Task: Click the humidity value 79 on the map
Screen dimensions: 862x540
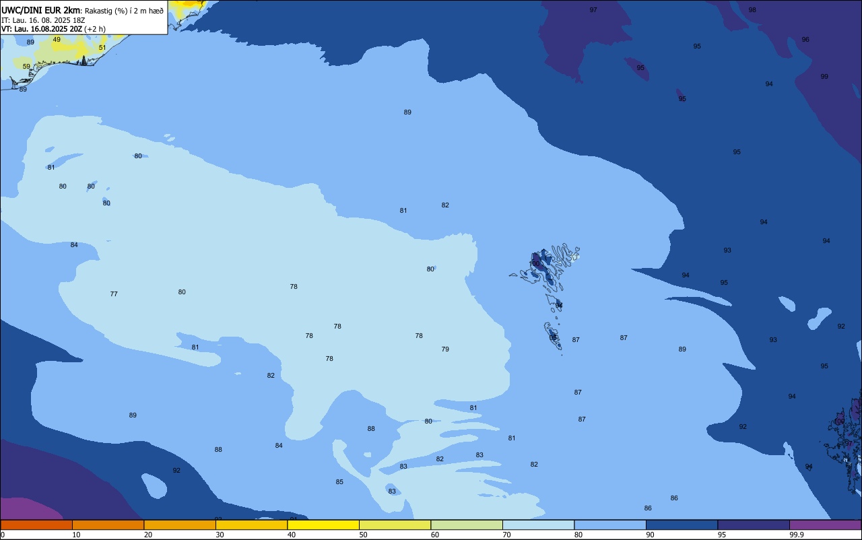Action: (x=445, y=349)
